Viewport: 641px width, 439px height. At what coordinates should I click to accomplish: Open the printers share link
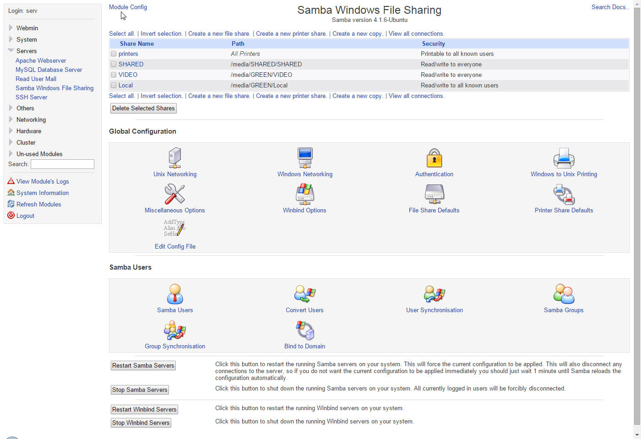coord(128,54)
